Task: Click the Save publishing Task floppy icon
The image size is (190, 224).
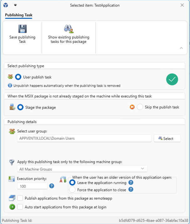Action: [x=22, y=29]
